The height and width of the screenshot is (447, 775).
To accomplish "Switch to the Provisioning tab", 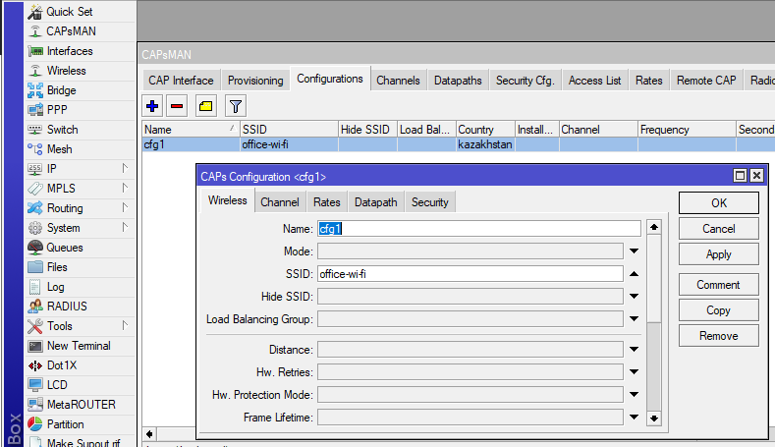I will point(255,81).
